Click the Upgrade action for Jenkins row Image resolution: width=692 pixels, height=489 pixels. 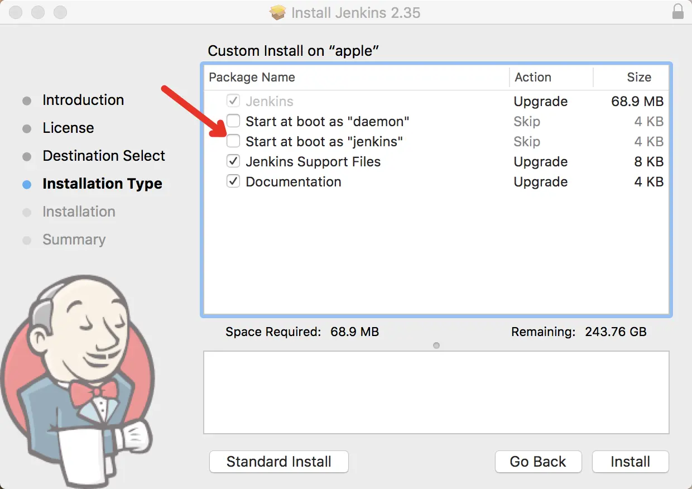pos(541,102)
